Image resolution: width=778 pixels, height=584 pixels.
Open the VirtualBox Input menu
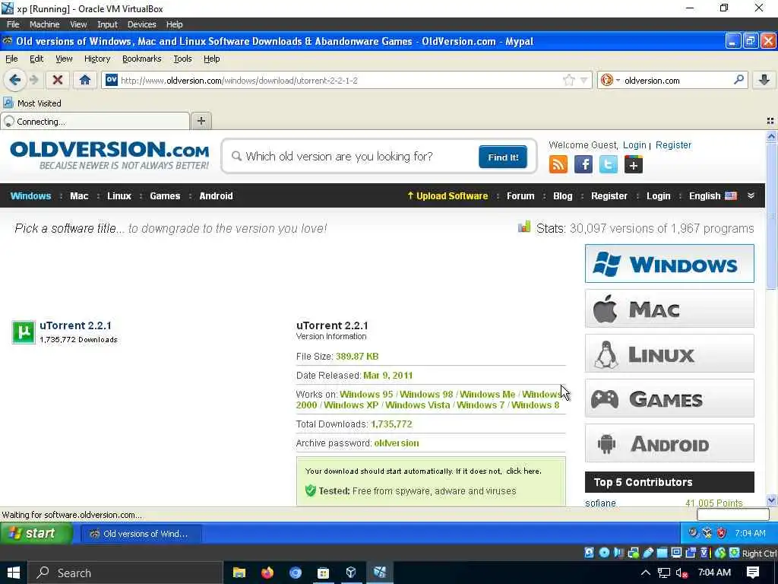[107, 24]
